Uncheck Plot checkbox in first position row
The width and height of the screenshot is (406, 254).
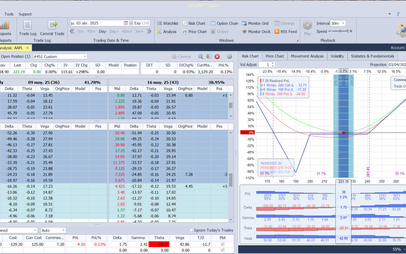point(223,244)
